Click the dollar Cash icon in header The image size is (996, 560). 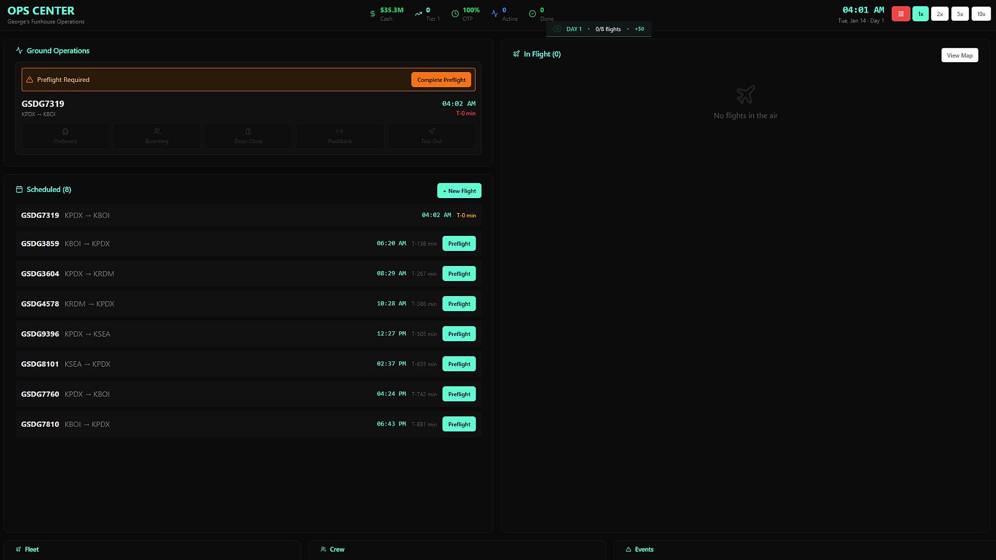coord(372,14)
